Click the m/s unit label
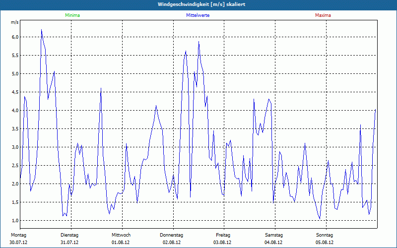 (15, 22)
